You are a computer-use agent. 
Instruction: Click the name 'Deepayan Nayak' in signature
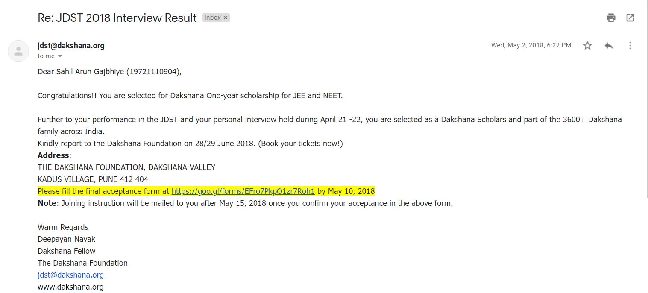pyautogui.click(x=66, y=239)
